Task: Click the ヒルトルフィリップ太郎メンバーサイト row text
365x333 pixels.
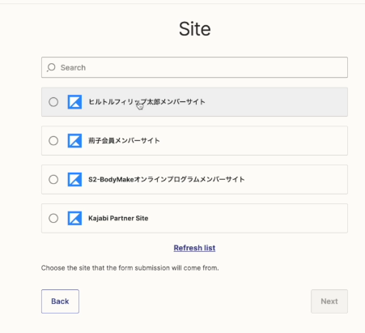Action: tap(146, 102)
